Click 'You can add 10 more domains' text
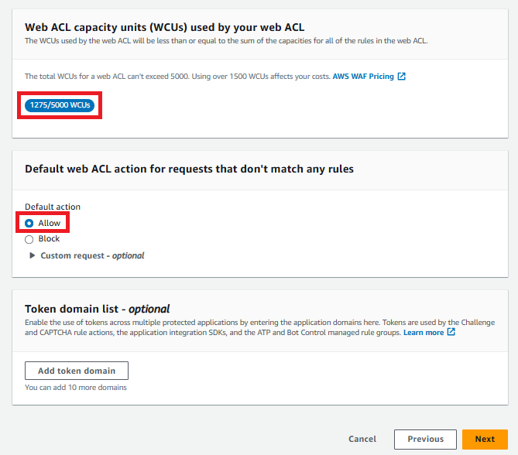 pyautogui.click(x=76, y=388)
